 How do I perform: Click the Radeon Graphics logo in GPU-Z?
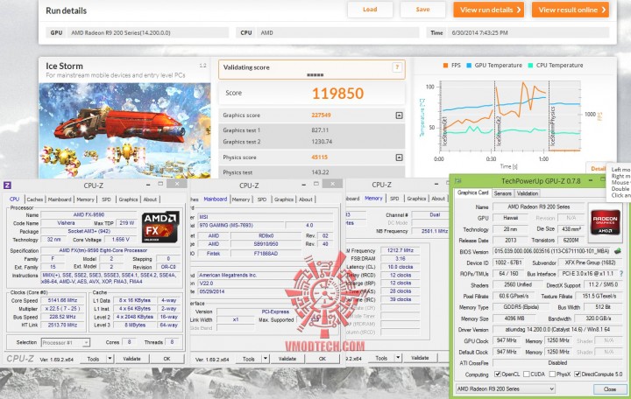(606, 221)
